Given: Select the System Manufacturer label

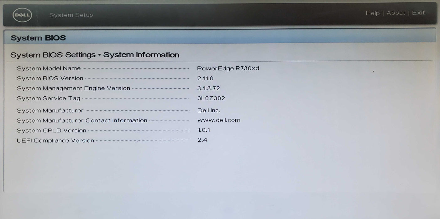Looking at the screenshot, I should click(50, 111).
